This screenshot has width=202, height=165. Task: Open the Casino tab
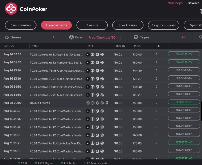click(92, 25)
